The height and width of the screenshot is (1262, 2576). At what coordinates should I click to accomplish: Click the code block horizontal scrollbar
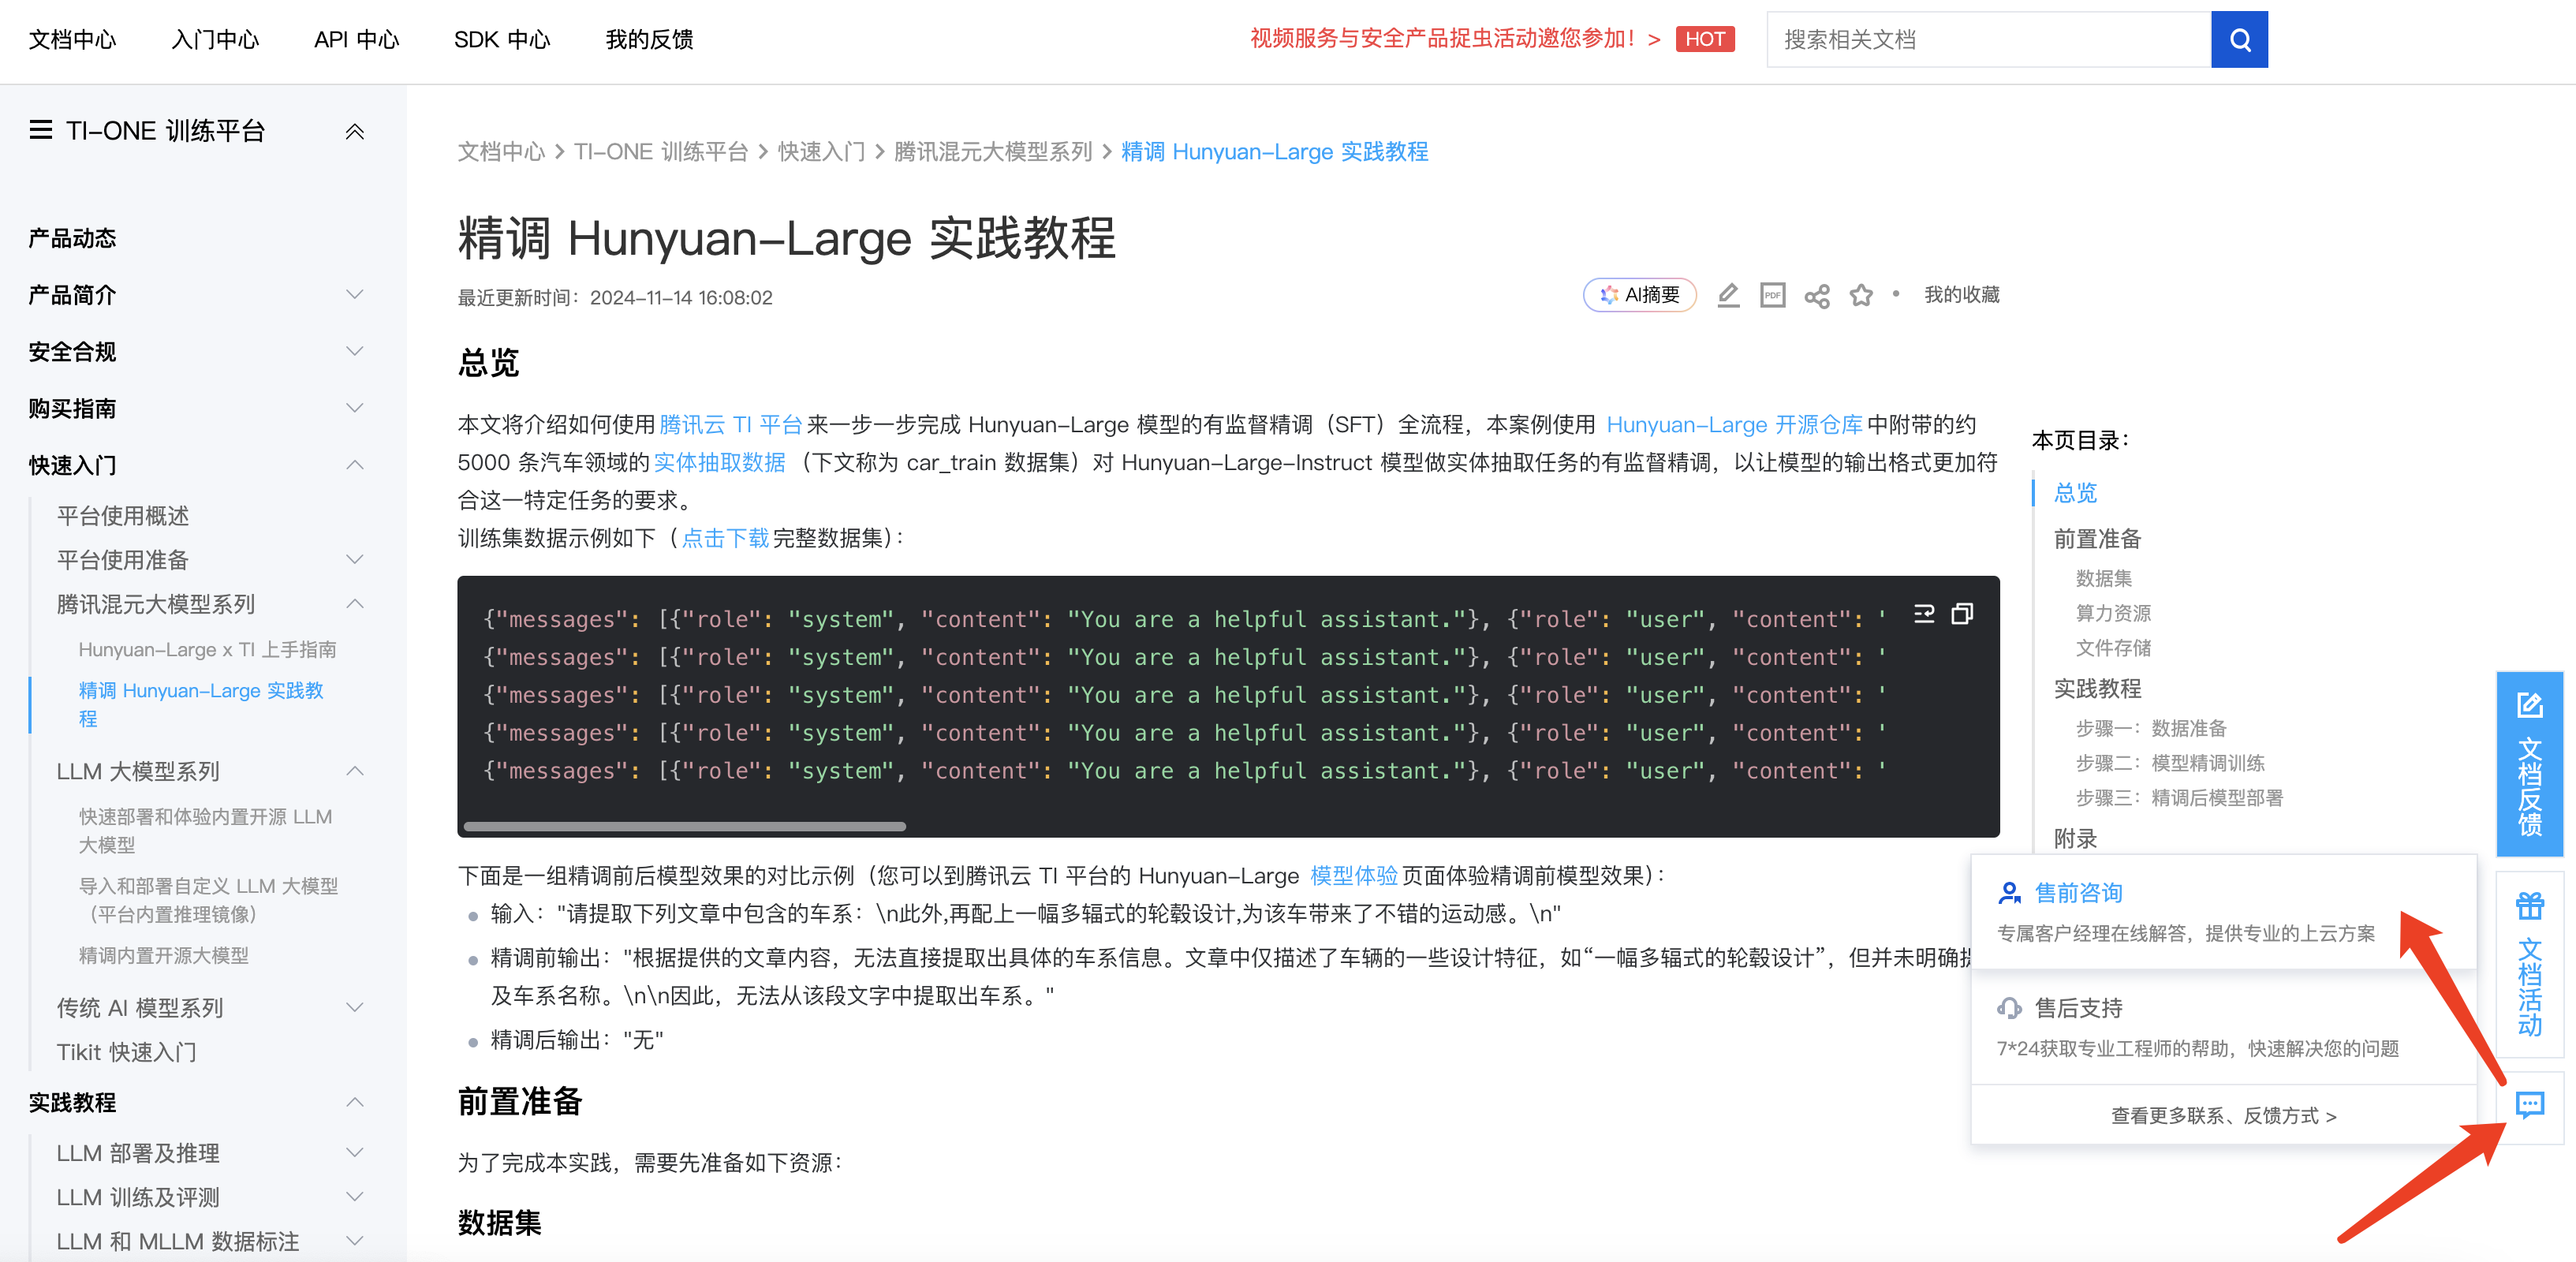(x=685, y=826)
